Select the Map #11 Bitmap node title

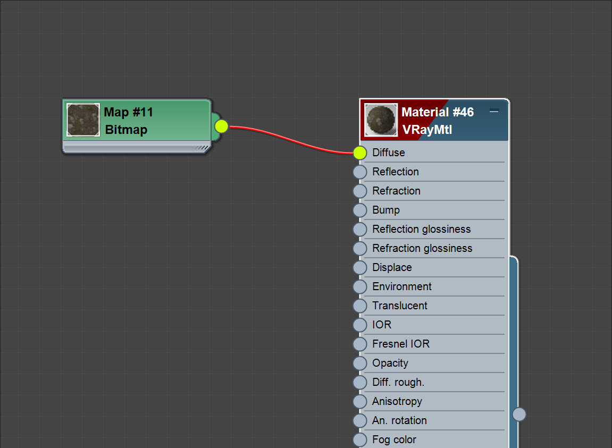129,121
